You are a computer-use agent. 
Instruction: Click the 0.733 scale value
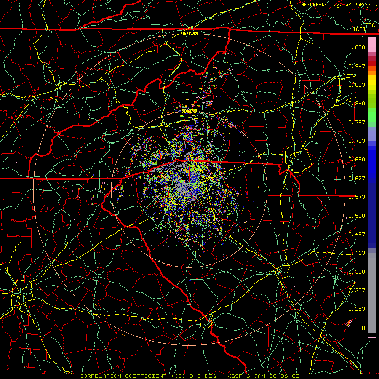coord(357,141)
